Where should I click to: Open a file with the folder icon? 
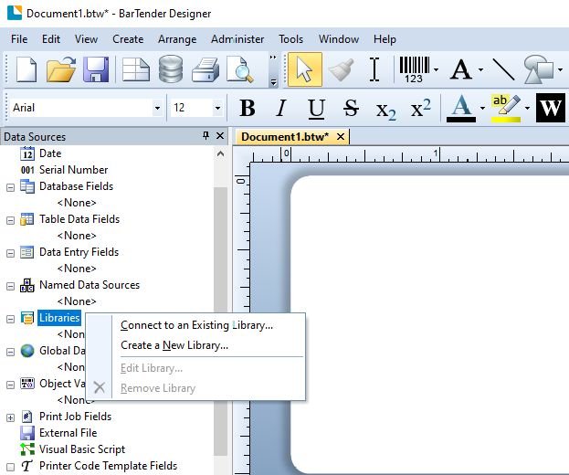point(60,70)
